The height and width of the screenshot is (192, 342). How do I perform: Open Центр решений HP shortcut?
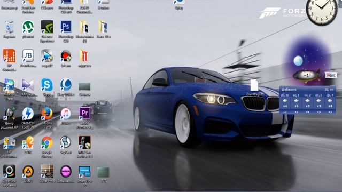point(9,114)
